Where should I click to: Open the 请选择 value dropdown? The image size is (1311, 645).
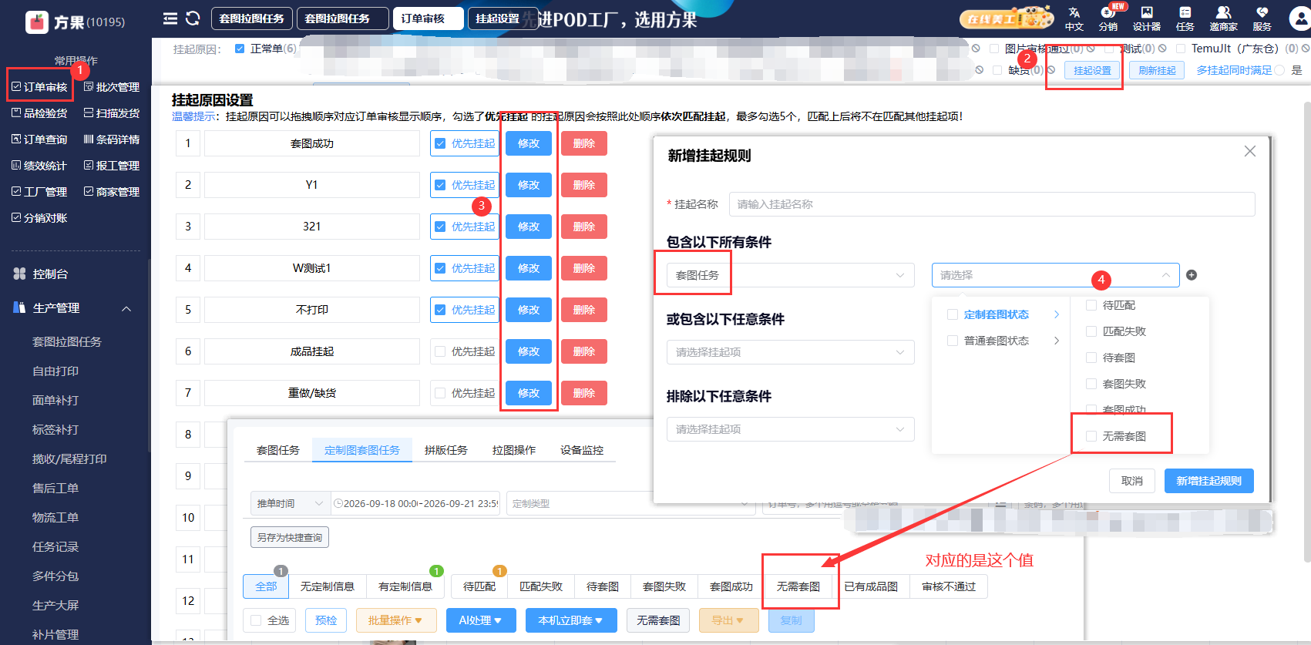[x=1056, y=275]
